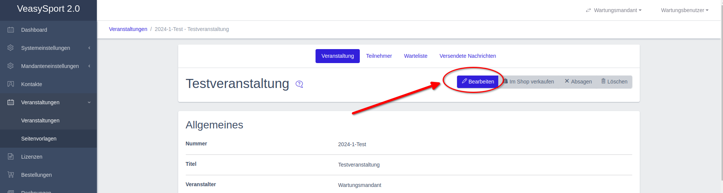Expand the Systemeinstellungen menu chevron
This screenshot has height=193, width=723.
pos(89,48)
